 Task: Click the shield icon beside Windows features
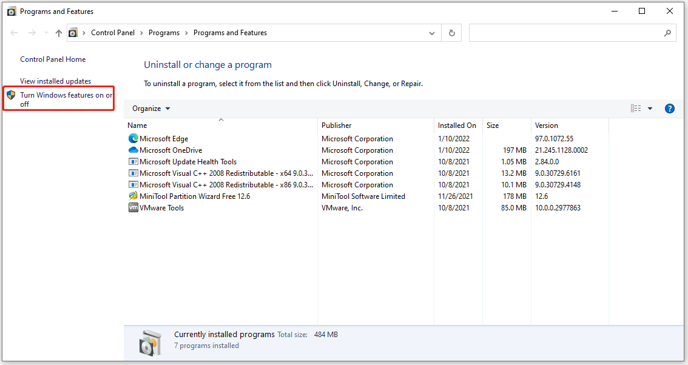11,95
